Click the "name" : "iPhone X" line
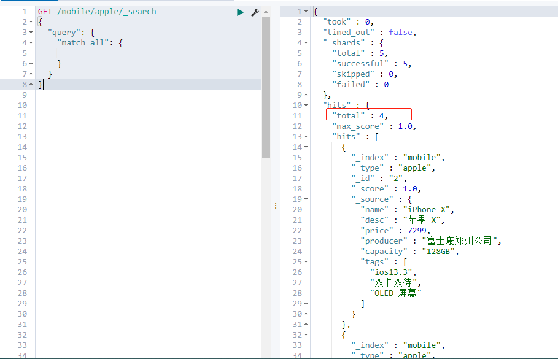 [x=408, y=209]
